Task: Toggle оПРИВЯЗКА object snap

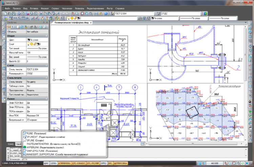Action: pyautogui.click(x=64, y=163)
